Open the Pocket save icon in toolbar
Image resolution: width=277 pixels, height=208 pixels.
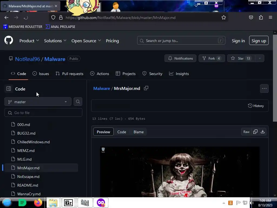click(251, 17)
